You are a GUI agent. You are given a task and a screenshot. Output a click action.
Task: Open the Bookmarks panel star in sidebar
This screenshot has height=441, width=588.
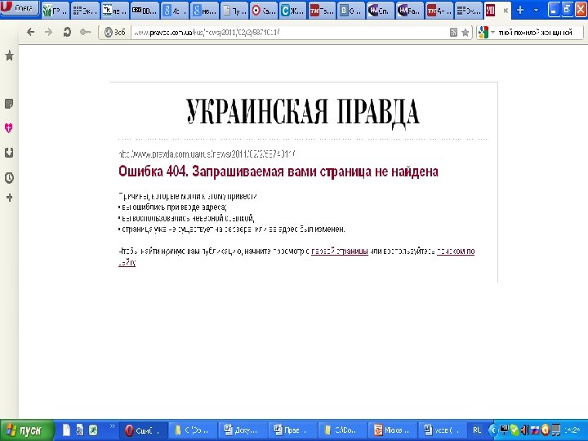tap(9, 56)
